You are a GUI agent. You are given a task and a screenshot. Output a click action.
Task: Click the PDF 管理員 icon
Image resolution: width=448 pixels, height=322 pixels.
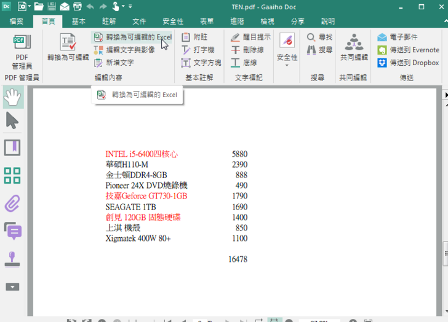(x=22, y=51)
